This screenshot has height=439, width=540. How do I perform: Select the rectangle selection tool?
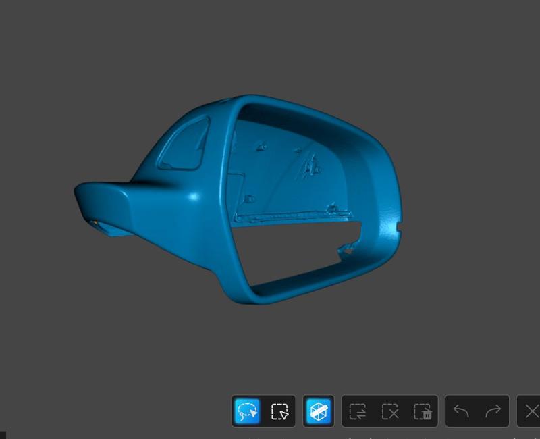[279, 411]
